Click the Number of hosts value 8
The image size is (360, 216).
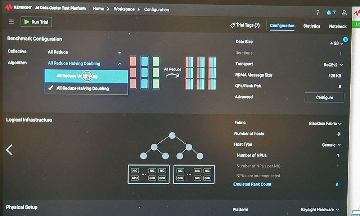pos(338,134)
